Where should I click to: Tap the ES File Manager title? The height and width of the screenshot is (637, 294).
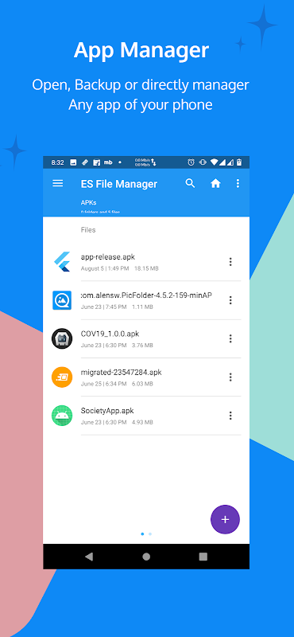pyautogui.click(x=119, y=184)
